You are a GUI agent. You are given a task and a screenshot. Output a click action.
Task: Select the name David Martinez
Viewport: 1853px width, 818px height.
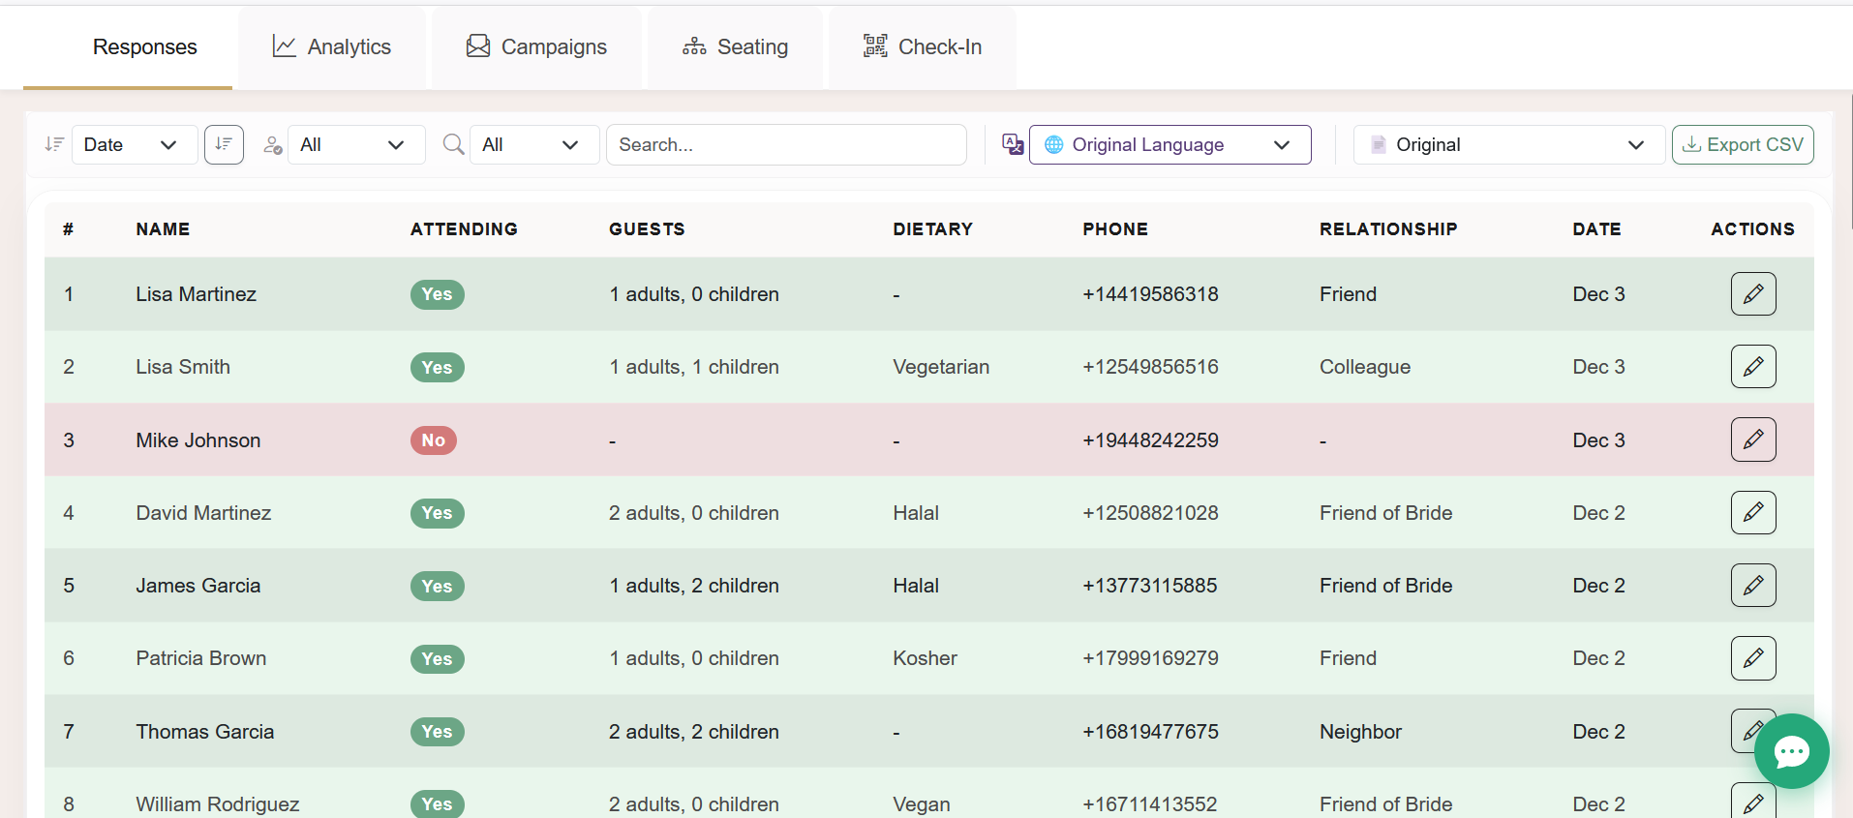(203, 513)
